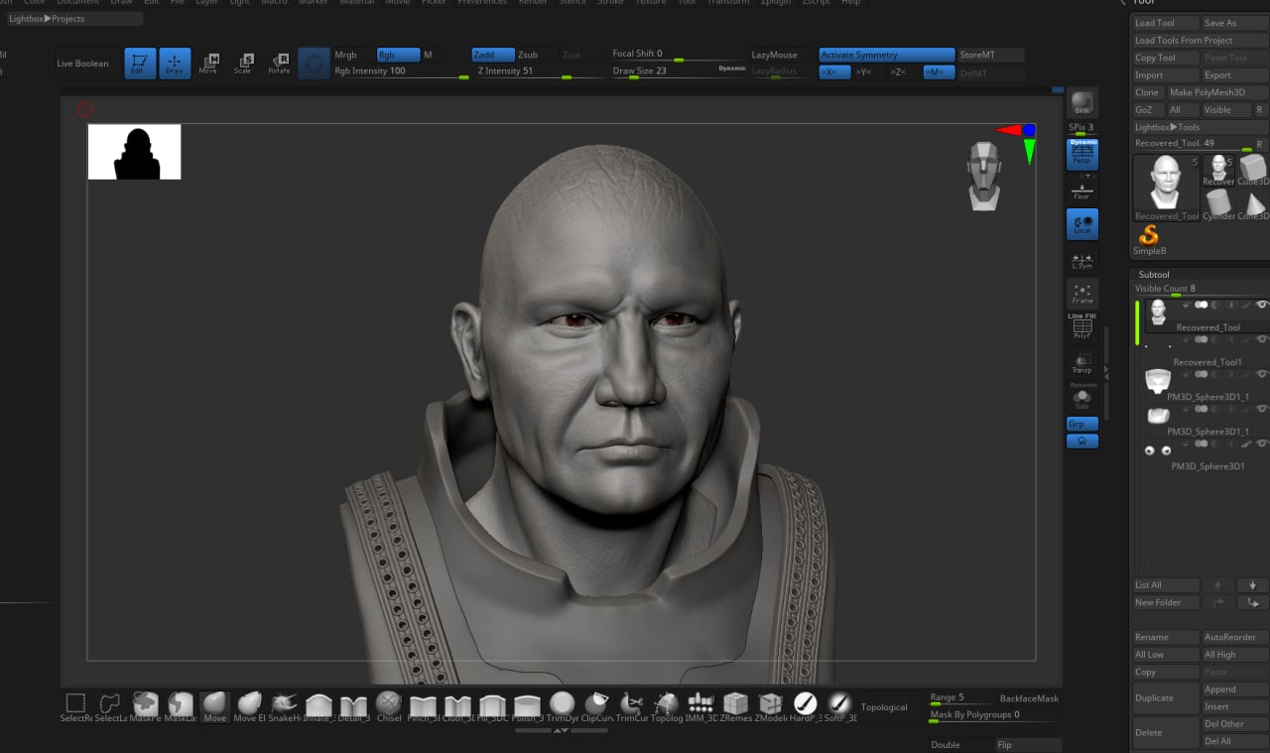This screenshot has width=1270, height=753.
Task: Enable the Transp transparency icon
Action: coord(1081,363)
